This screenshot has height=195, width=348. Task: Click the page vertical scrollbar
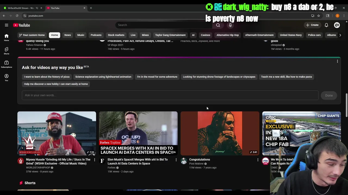click(x=346, y=105)
